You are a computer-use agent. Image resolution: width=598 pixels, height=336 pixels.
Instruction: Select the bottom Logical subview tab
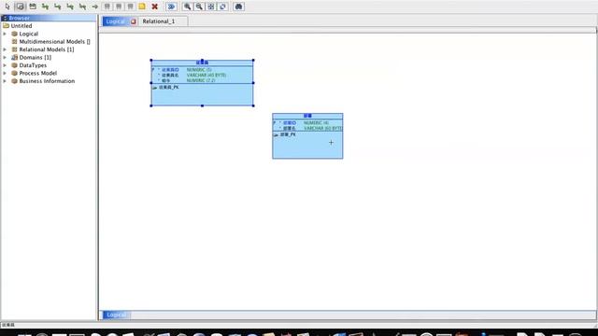(116, 315)
